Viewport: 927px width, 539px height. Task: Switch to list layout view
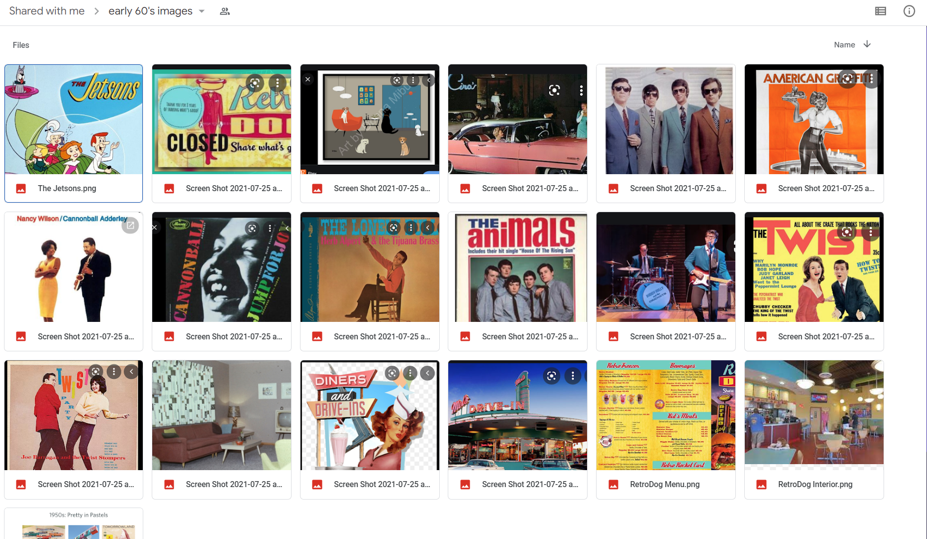coord(881,11)
